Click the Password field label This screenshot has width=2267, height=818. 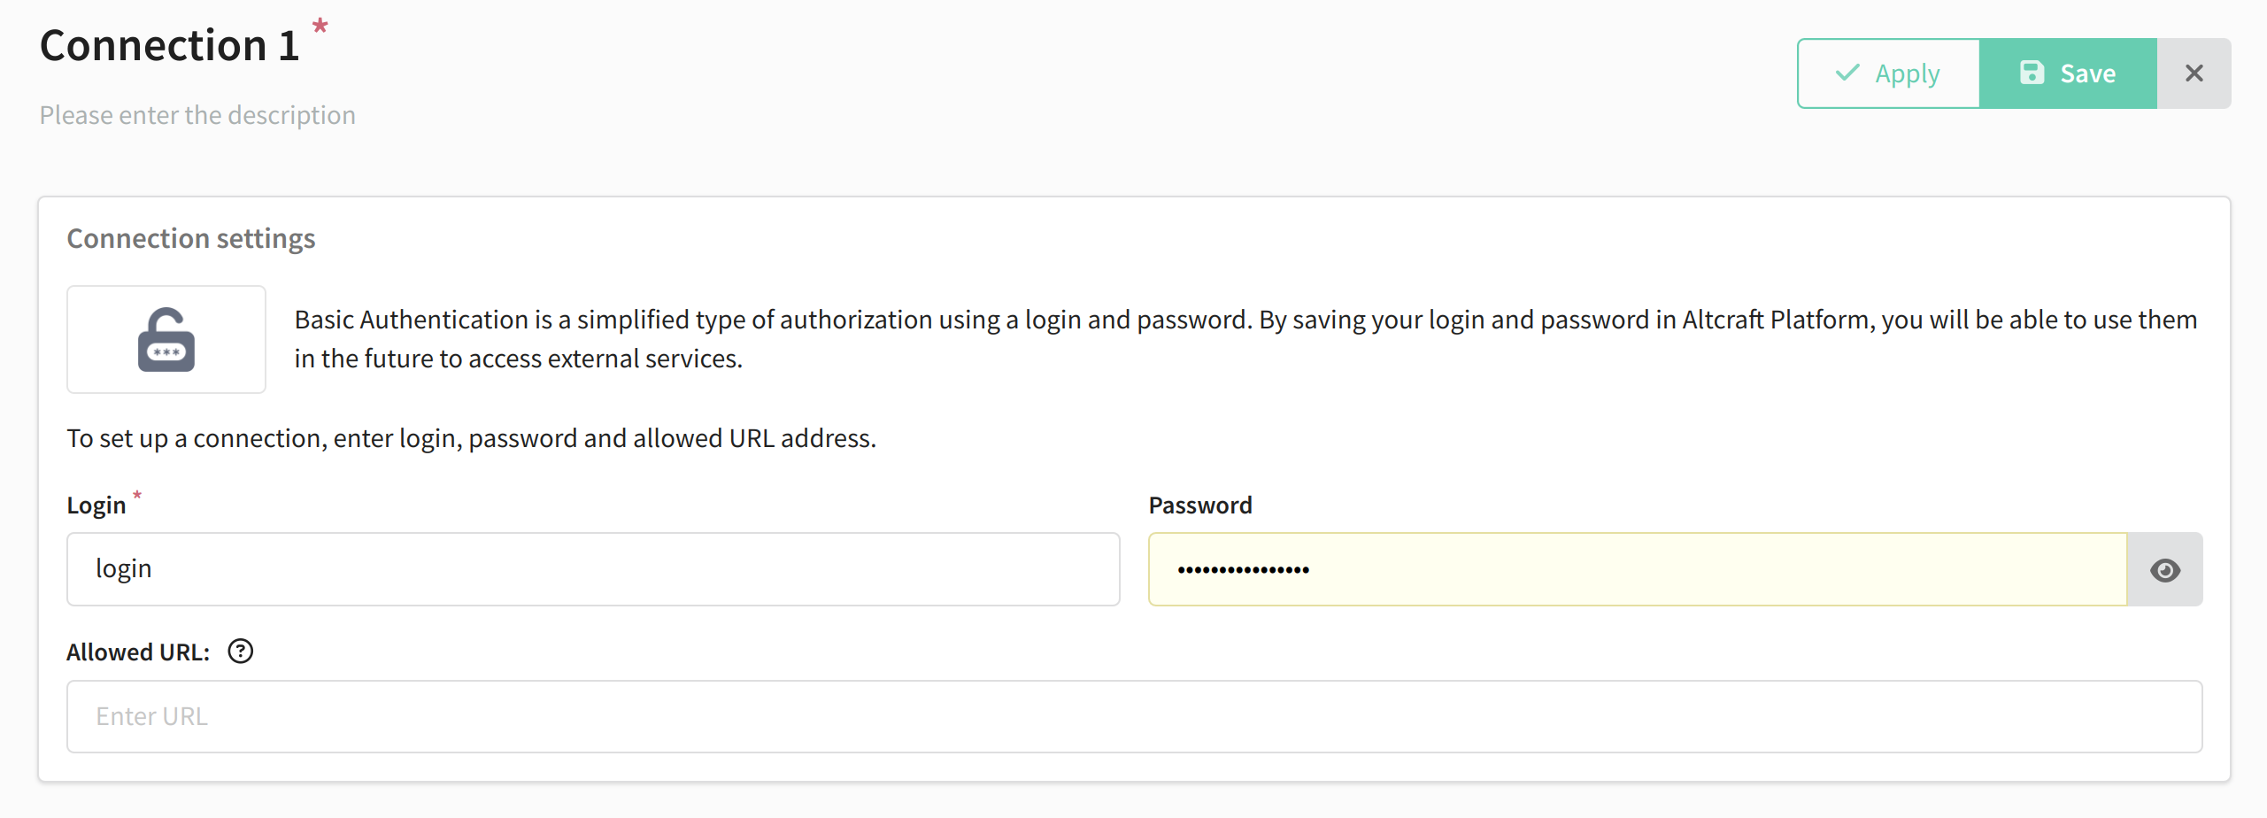pos(1200,505)
